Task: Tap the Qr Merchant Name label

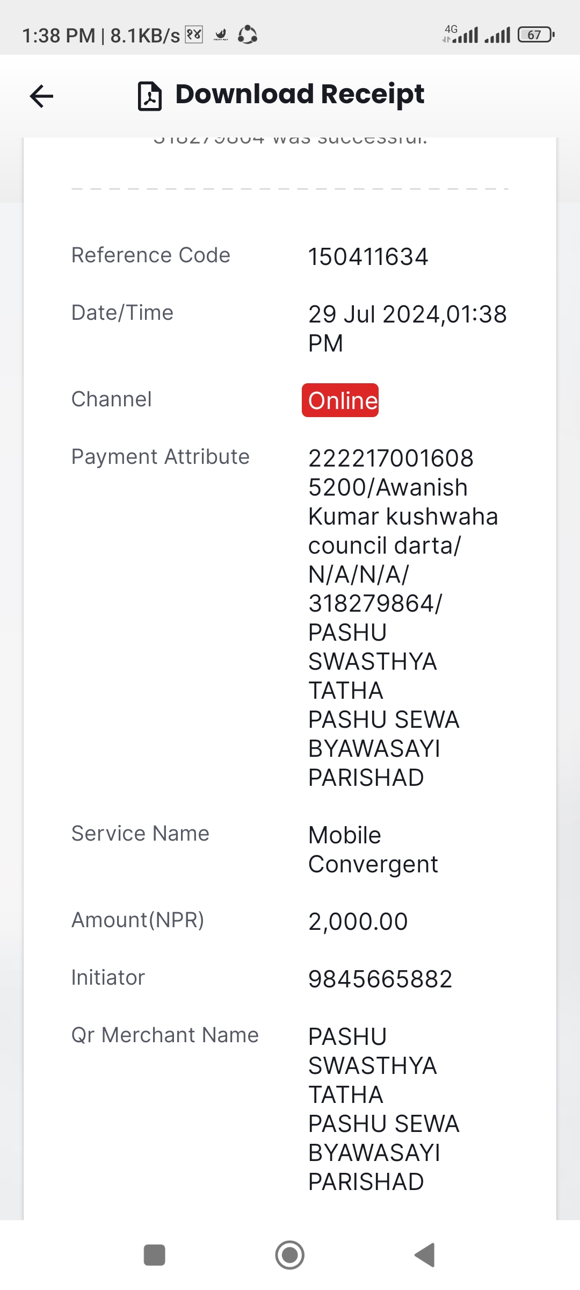Action: pyautogui.click(x=165, y=1035)
